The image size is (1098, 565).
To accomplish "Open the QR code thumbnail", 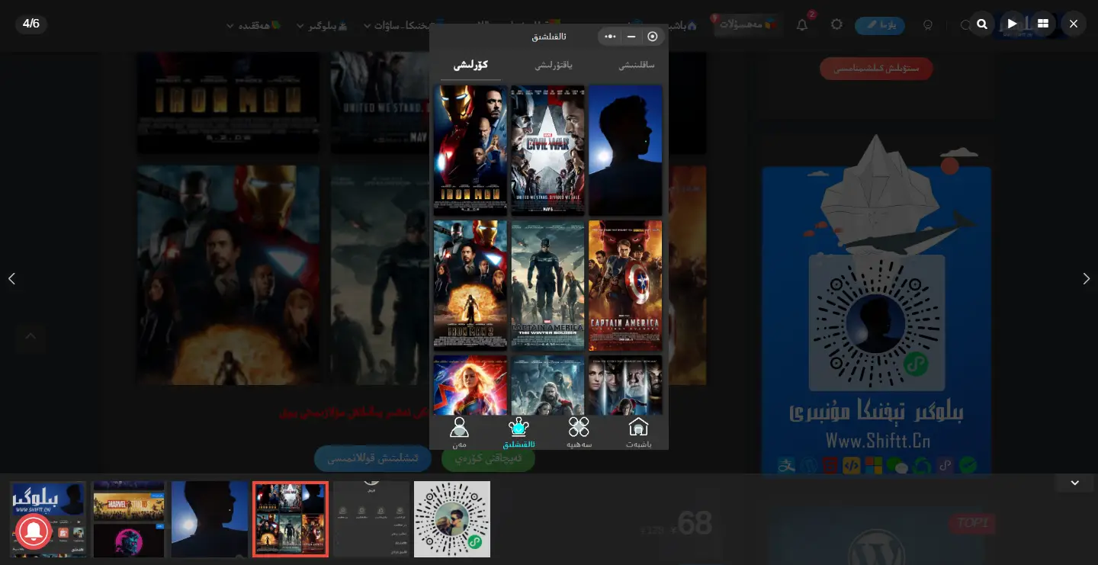I will pos(452,518).
